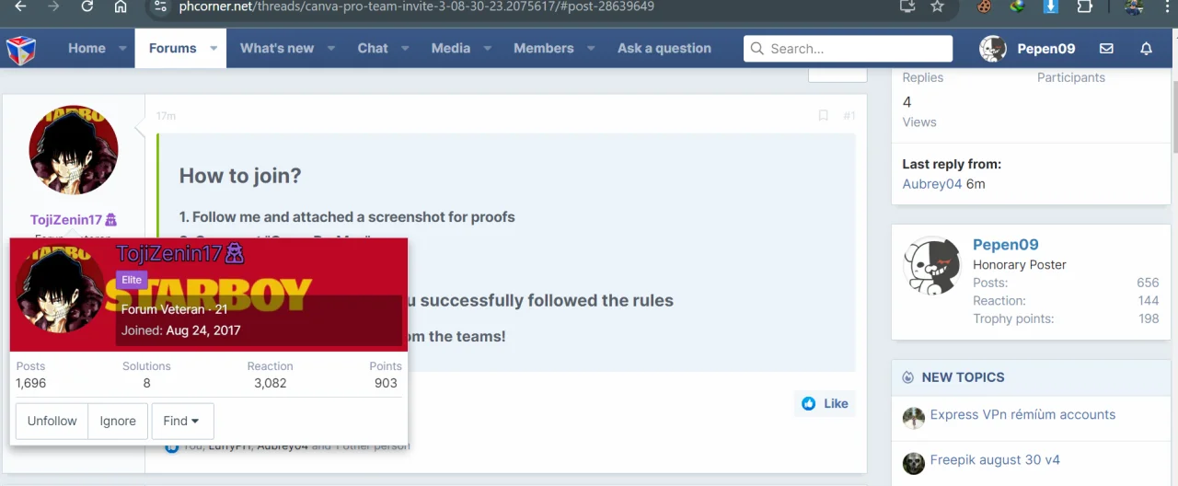This screenshot has width=1178, height=486.
Task: Open Media navigation tab
Action: click(451, 49)
